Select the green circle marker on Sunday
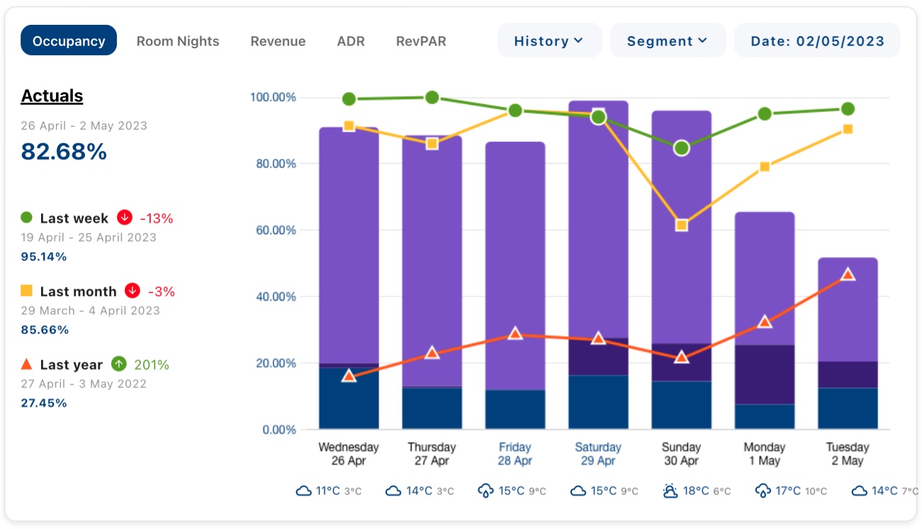Image resolution: width=922 pixels, height=529 pixels. (x=682, y=148)
